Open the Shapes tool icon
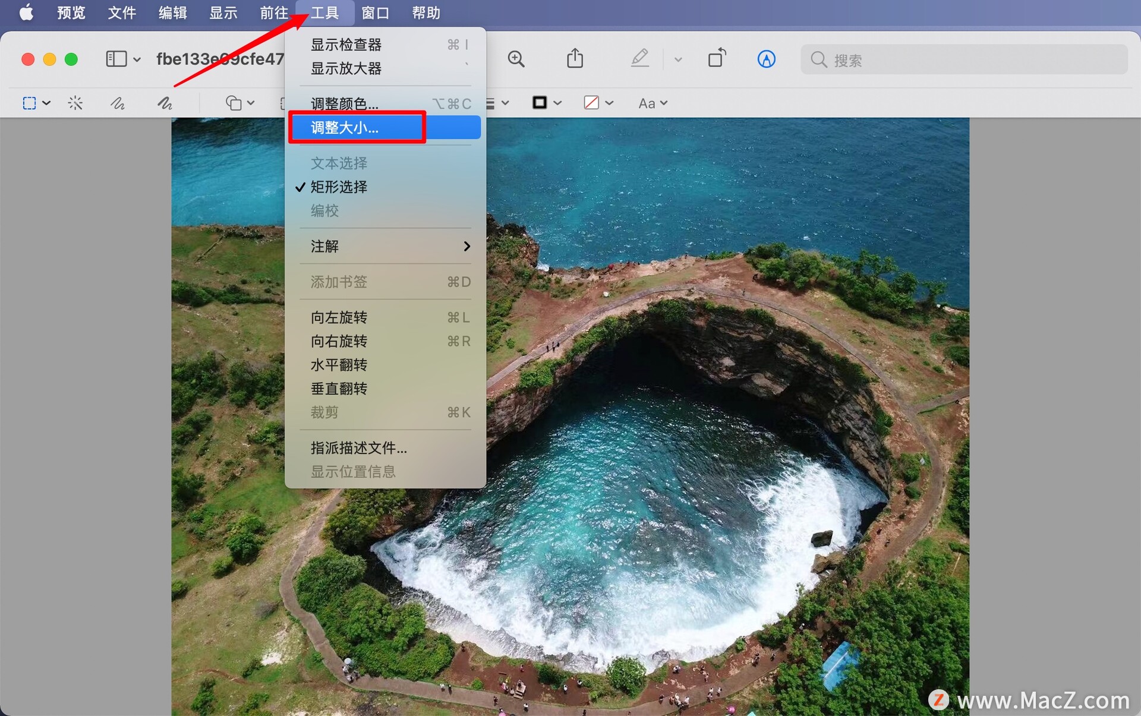 tap(234, 103)
